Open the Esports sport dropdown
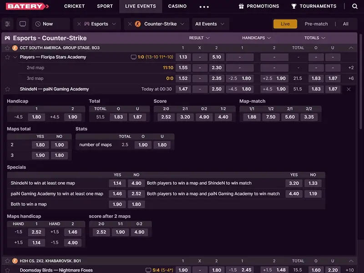 (x=100, y=24)
